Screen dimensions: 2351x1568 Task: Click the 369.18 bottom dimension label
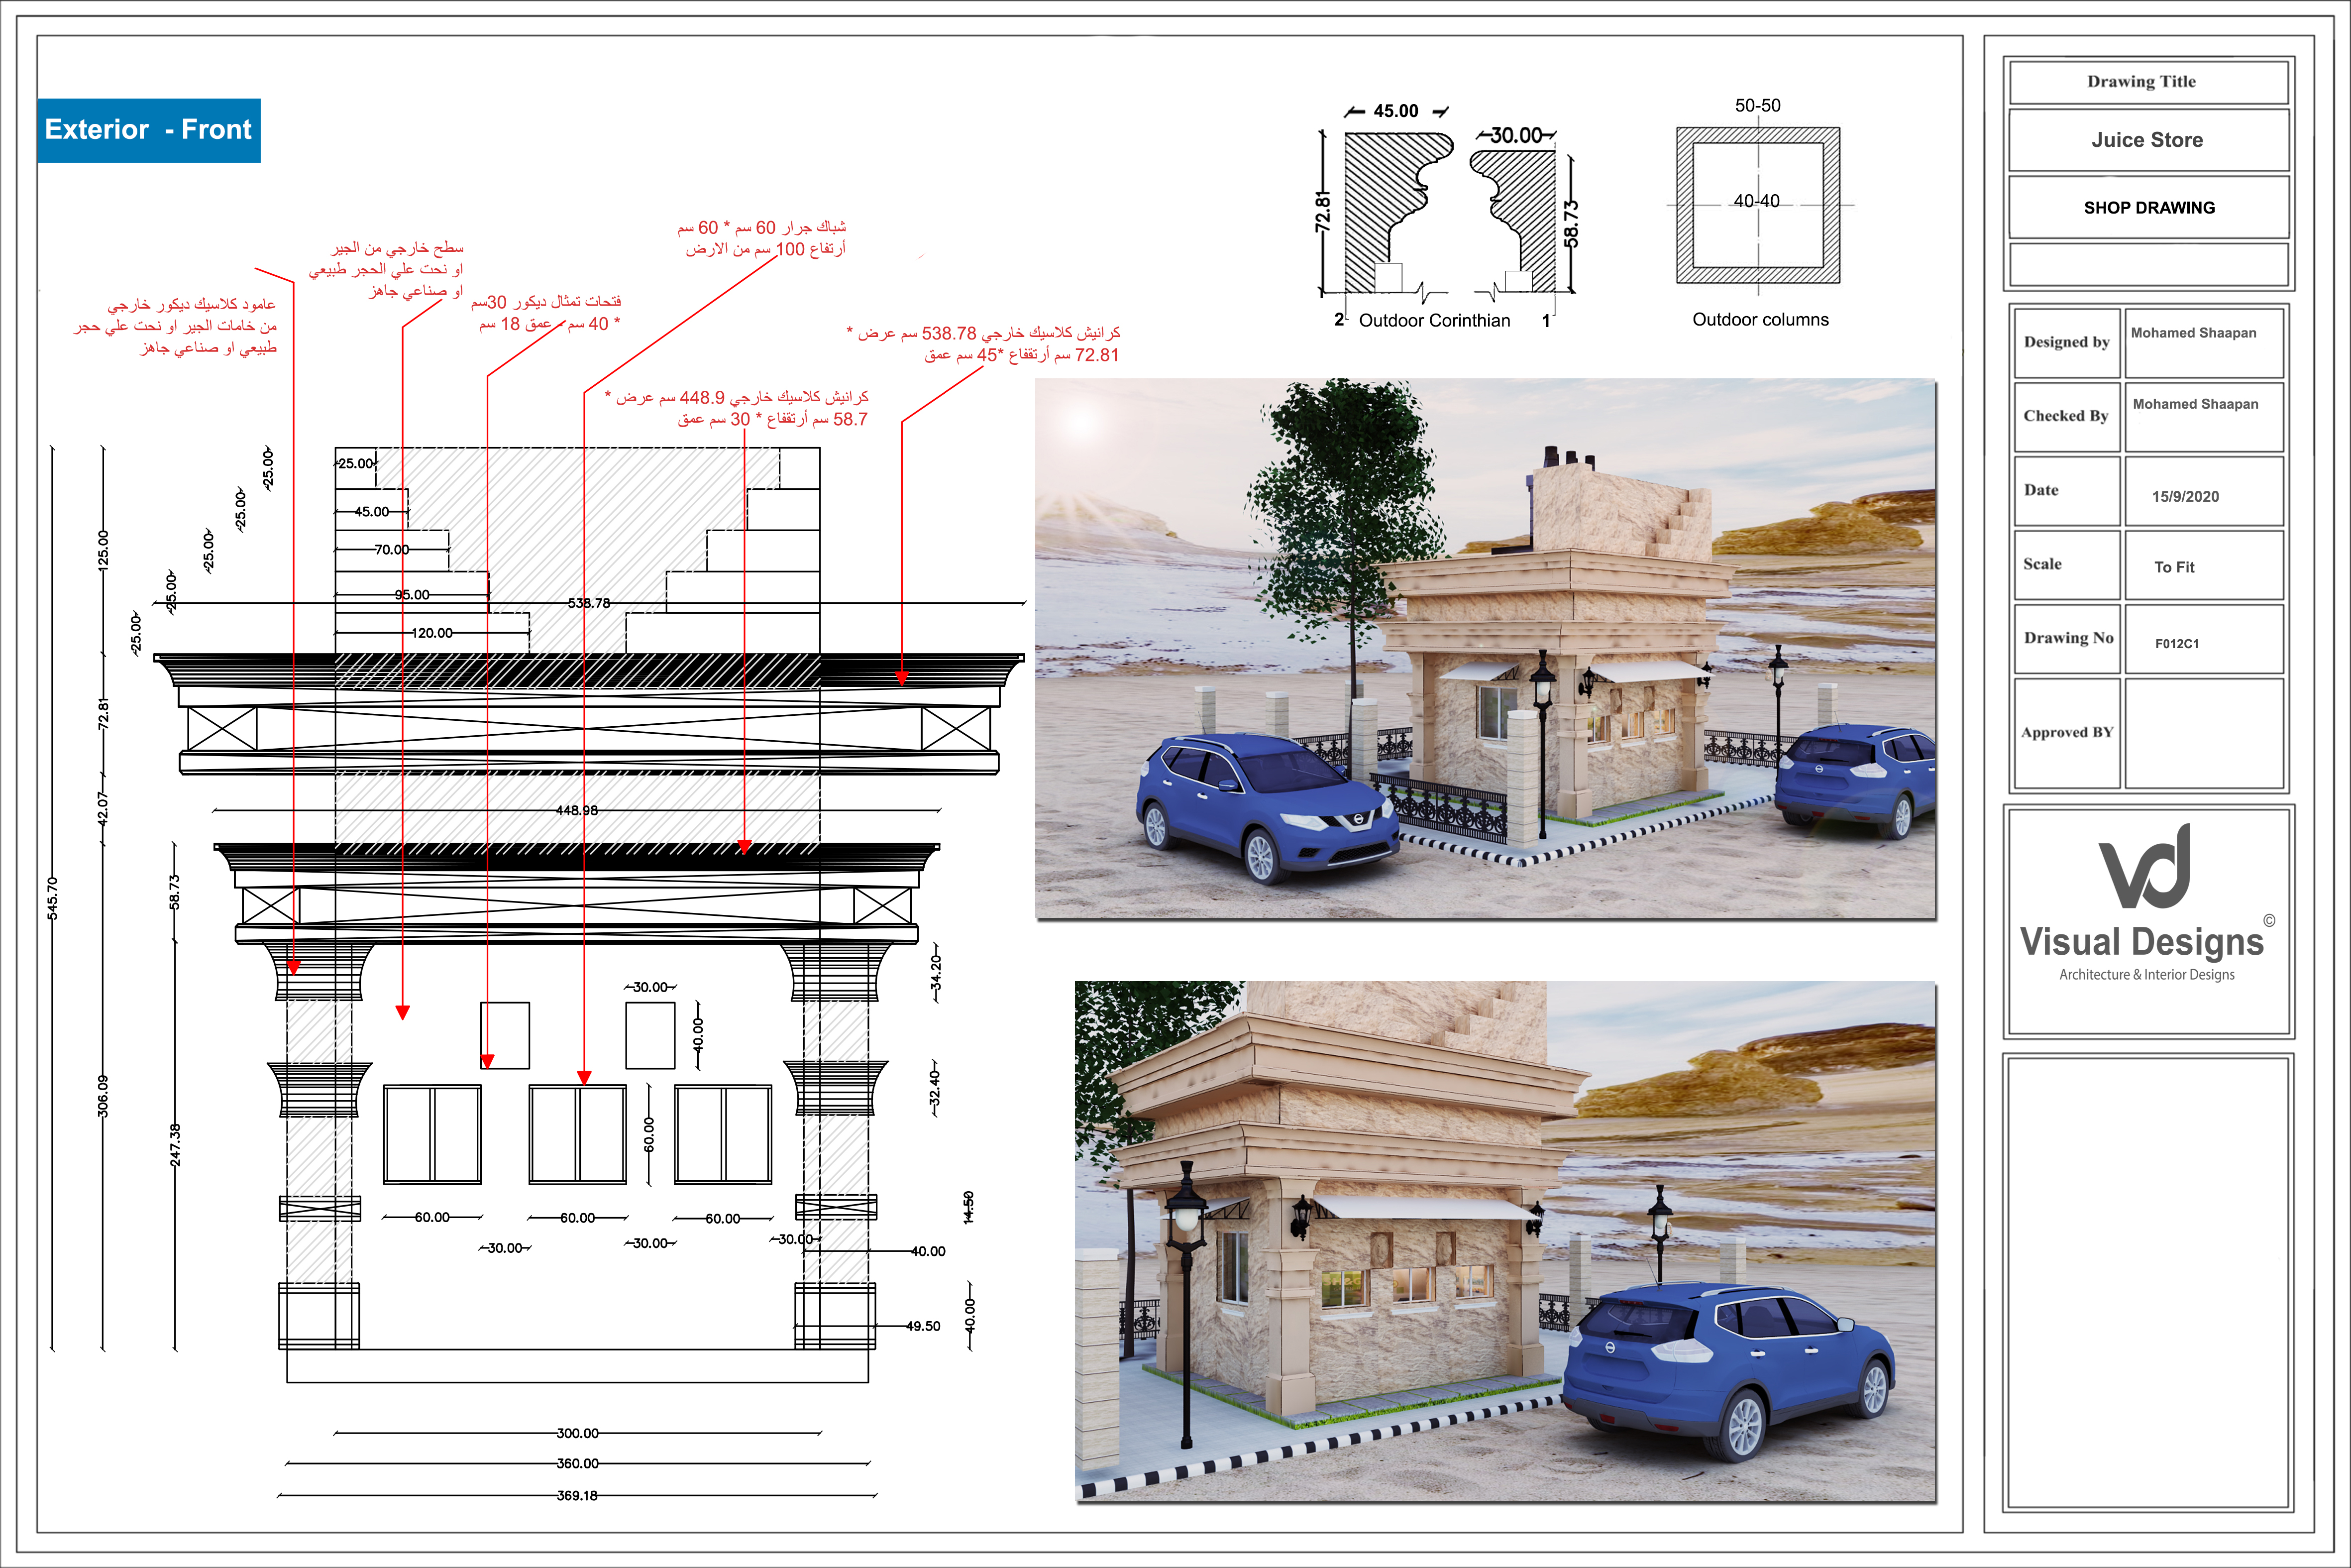[577, 1496]
